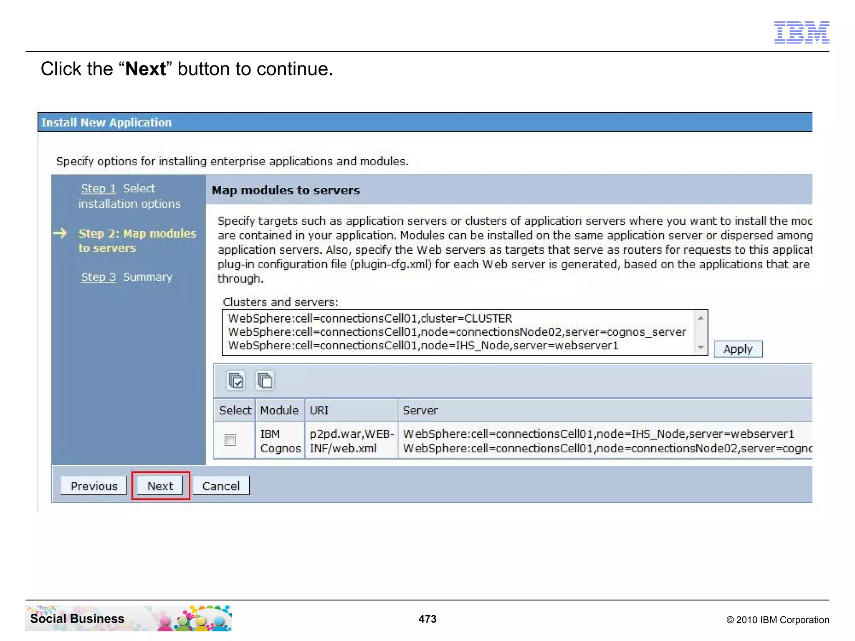Apply the selected clusters and servers
This screenshot has height=641, width=855.
tap(738, 349)
